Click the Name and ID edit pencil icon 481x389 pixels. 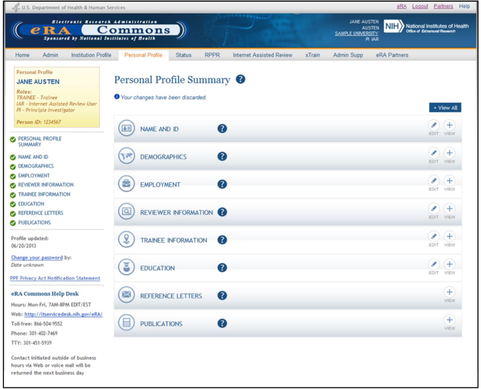(434, 125)
